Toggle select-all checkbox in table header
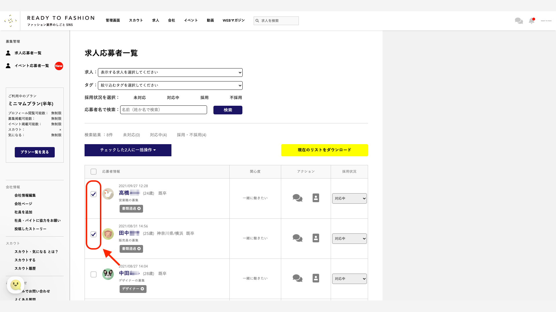This screenshot has width=556, height=312. click(94, 172)
